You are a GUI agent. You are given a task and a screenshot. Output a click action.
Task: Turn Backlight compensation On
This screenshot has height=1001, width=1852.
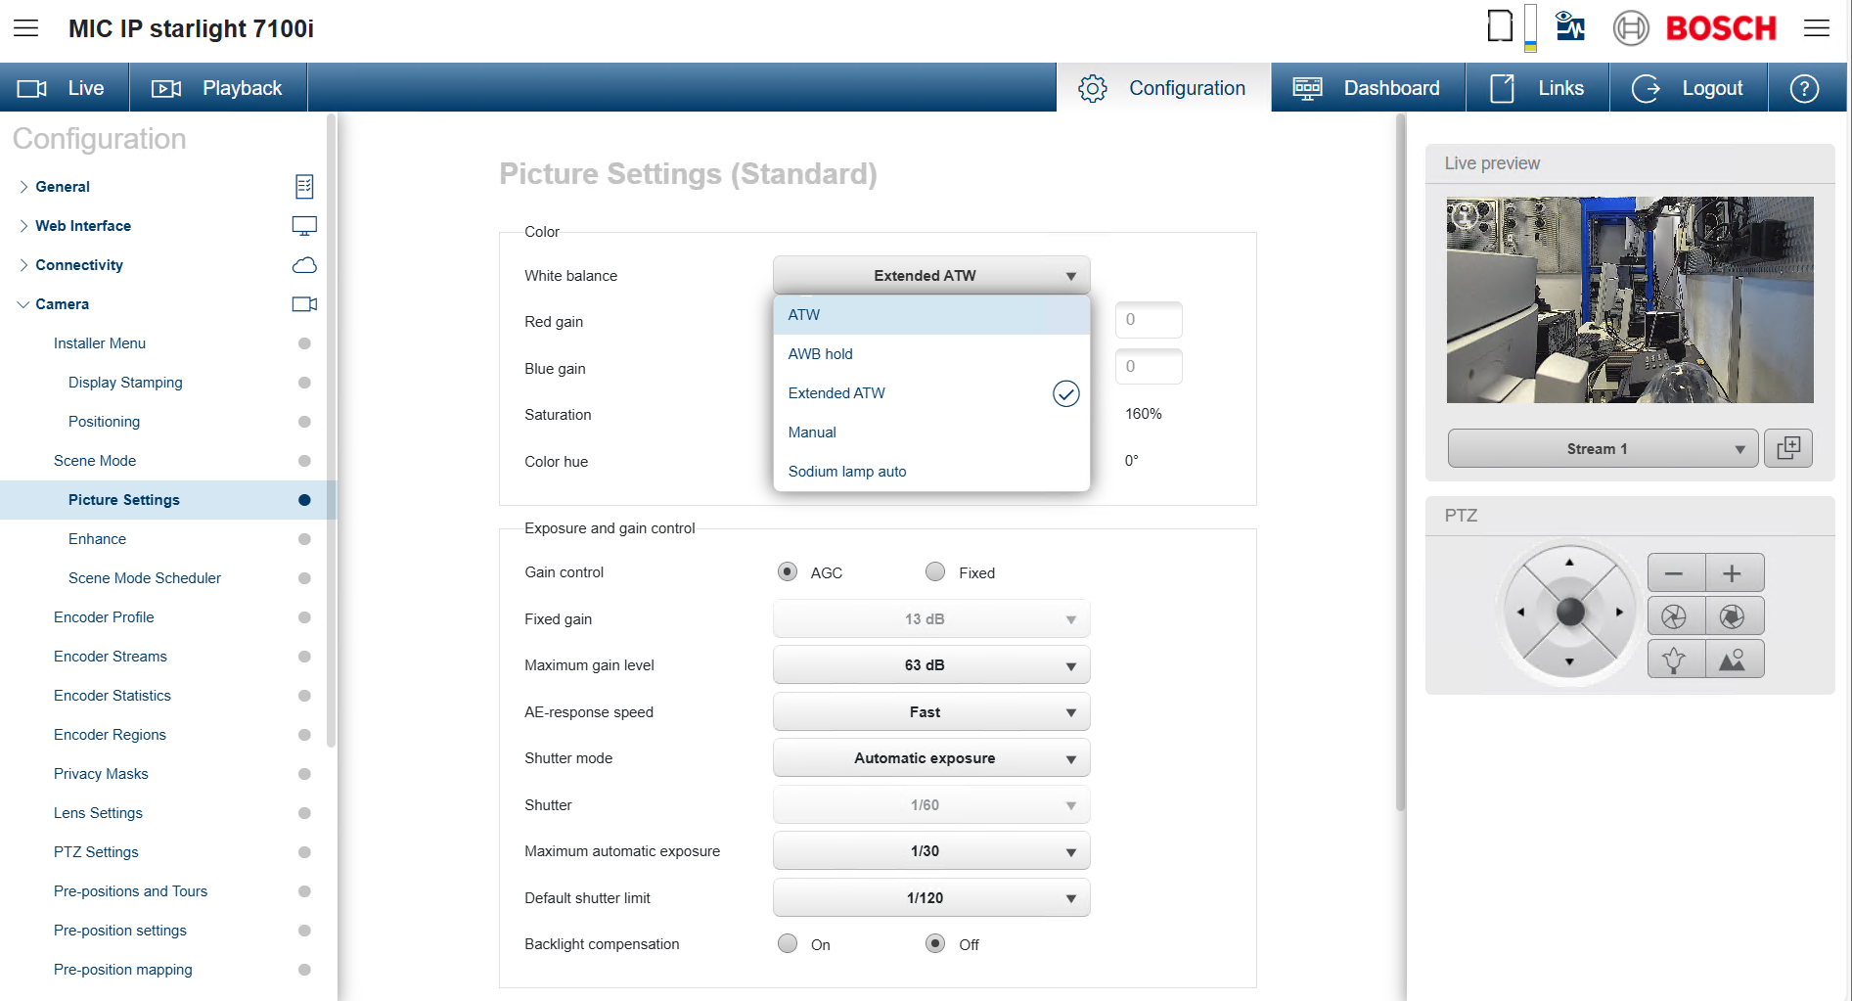(788, 943)
